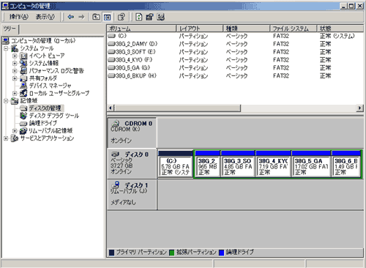Image resolution: width=366 pixels, height=268 pixels.
Task: Select ディスクの管理 in the tree
Action: click(x=45, y=108)
